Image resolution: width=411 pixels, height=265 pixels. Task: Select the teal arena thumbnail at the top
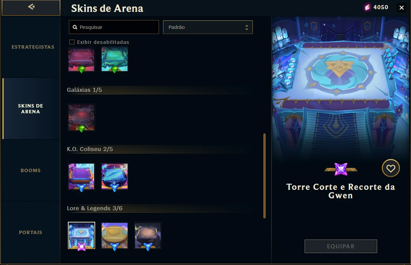[115, 59]
